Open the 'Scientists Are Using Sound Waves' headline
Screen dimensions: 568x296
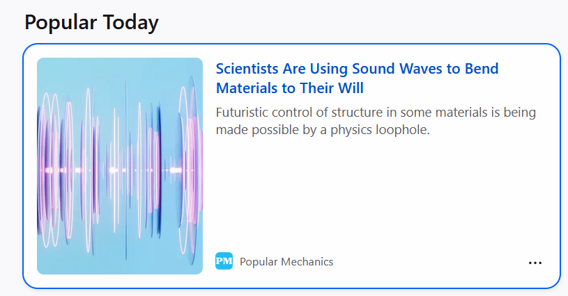pyautogui.click(x=357, y=79)
